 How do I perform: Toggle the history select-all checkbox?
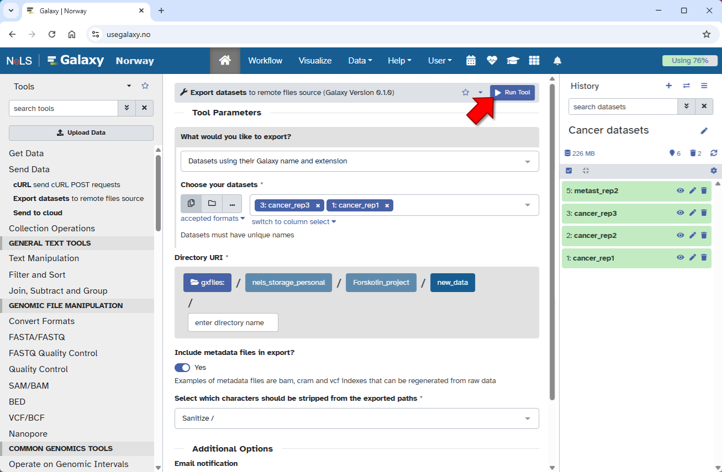click(569, 171)
